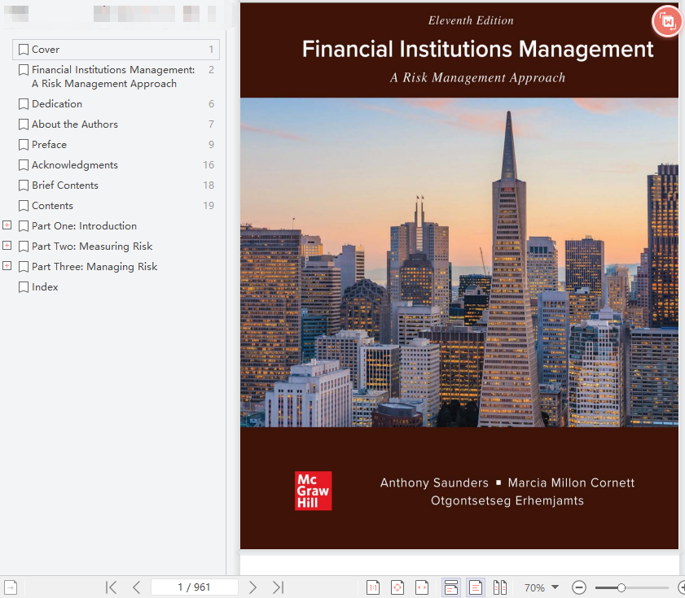Click the cover title Financial Institutions Management
Image resolution: width=685 pixels, height=598 pixels.
pyautogui.click(x=477, y=49)
